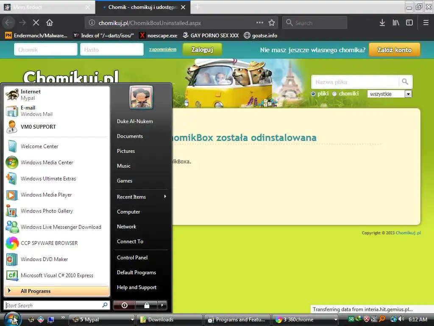Expand Recent Items submenu
The width and height of the screenshot is (434, 326).
(142, 197)
